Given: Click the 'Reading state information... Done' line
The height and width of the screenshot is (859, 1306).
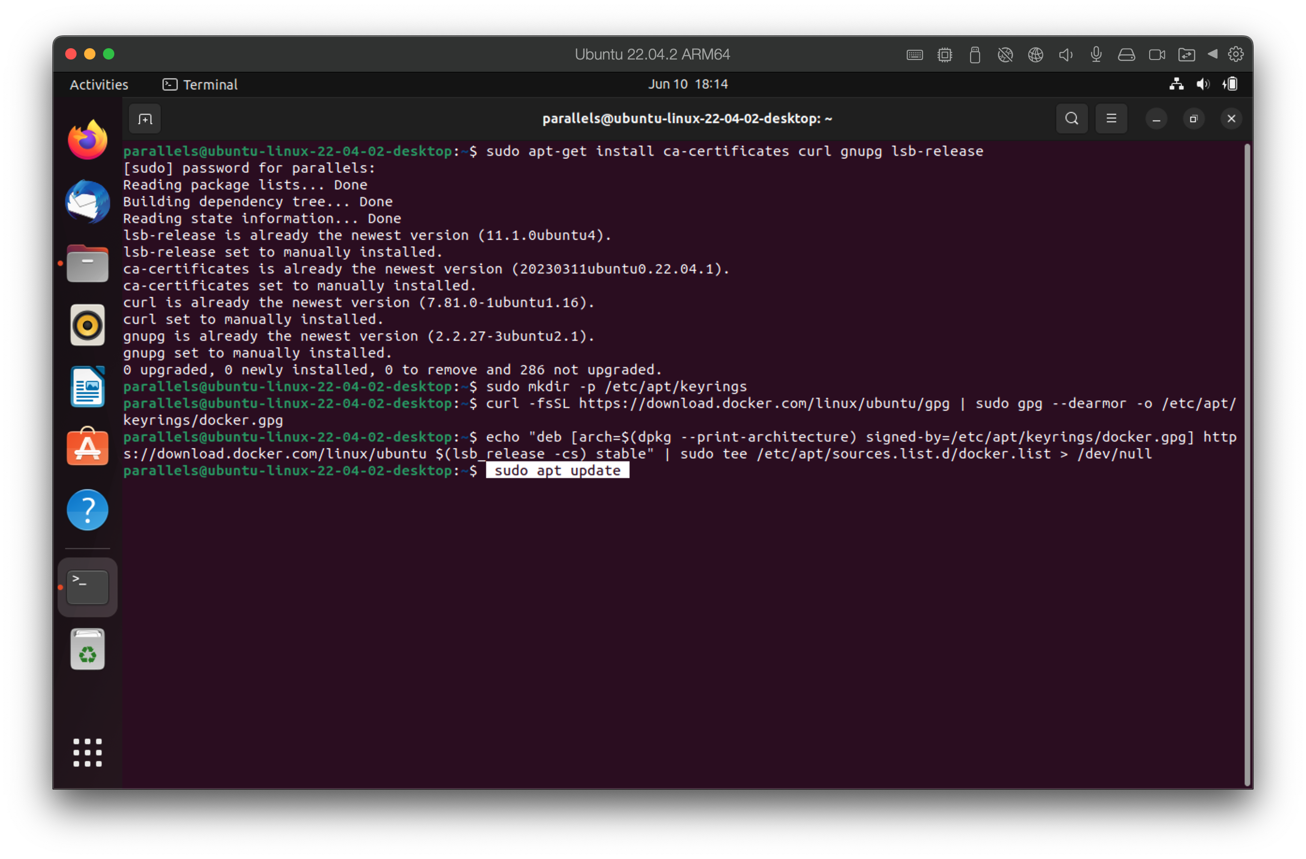Looking at the screenshot, I should [x=262, y=218].
